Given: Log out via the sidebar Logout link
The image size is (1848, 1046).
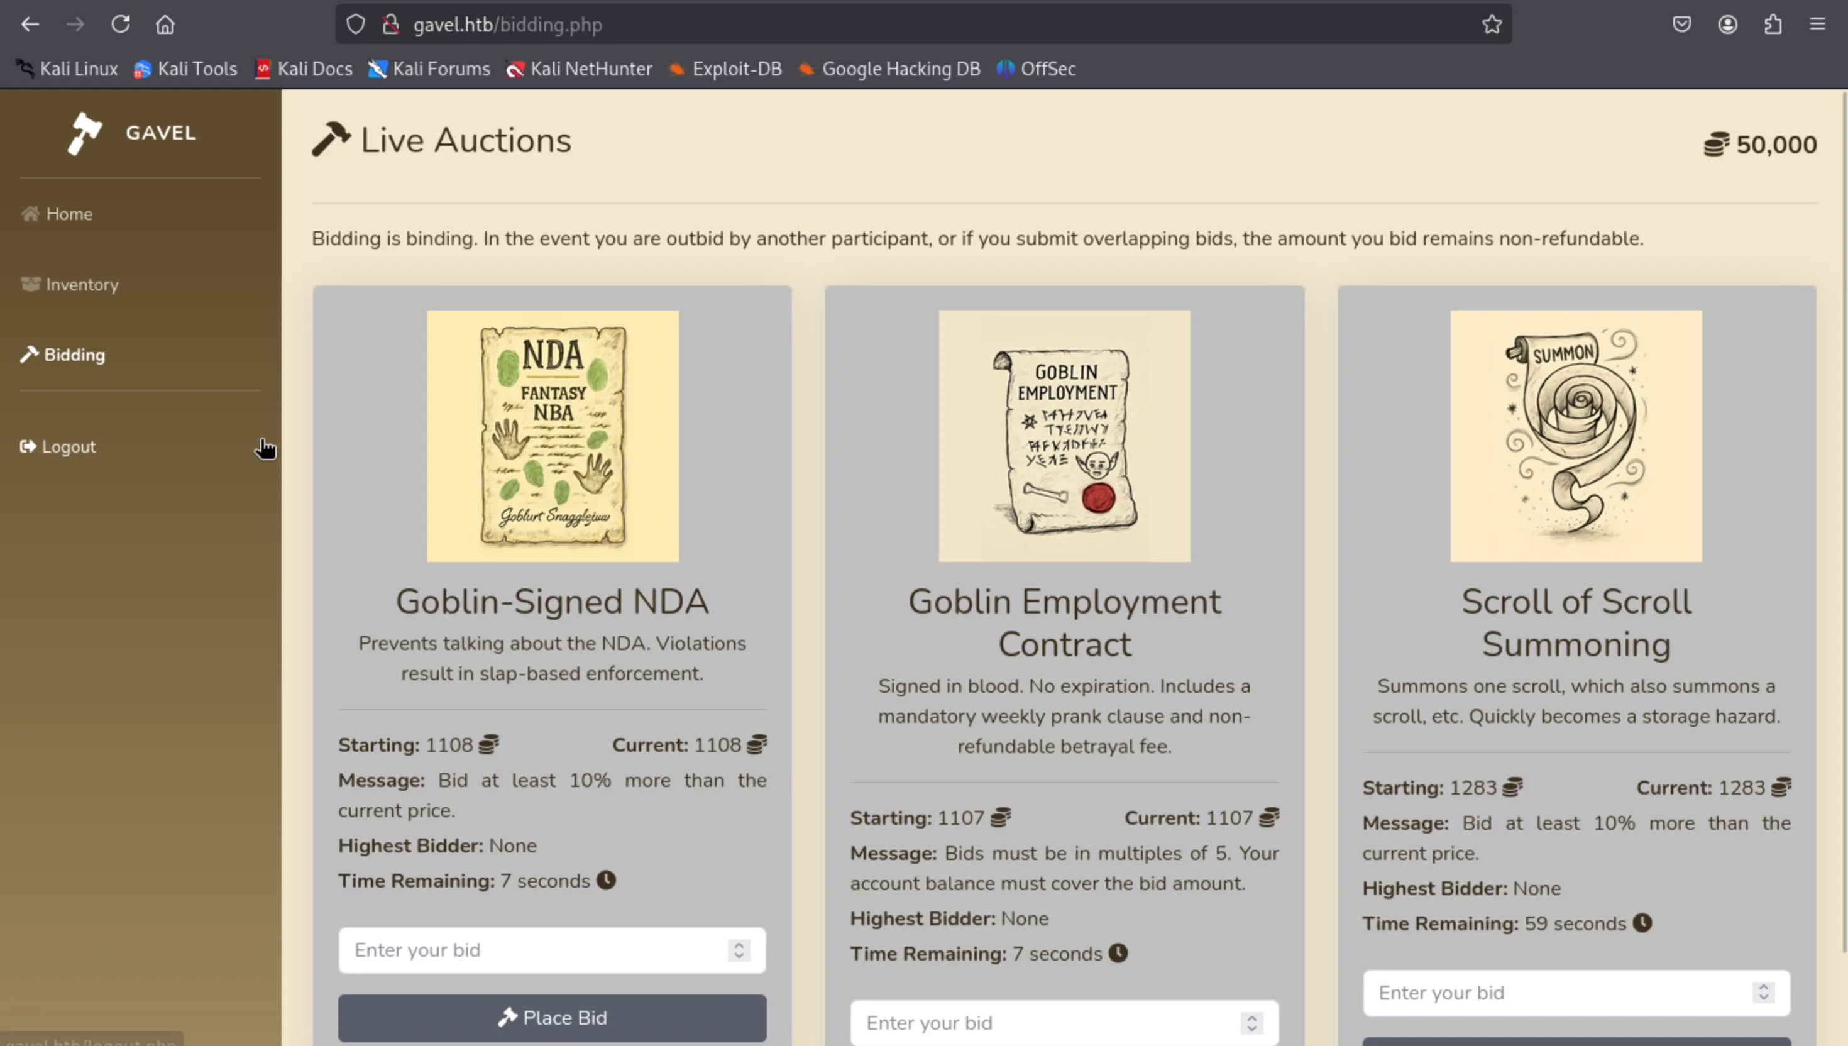Looking at the screenshot, I should click(69, 447).
